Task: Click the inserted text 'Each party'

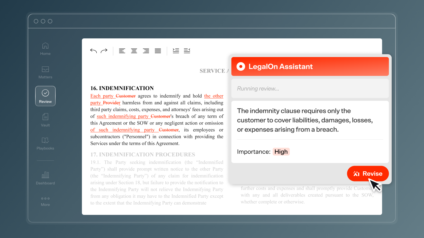Action: coord(102,96)
